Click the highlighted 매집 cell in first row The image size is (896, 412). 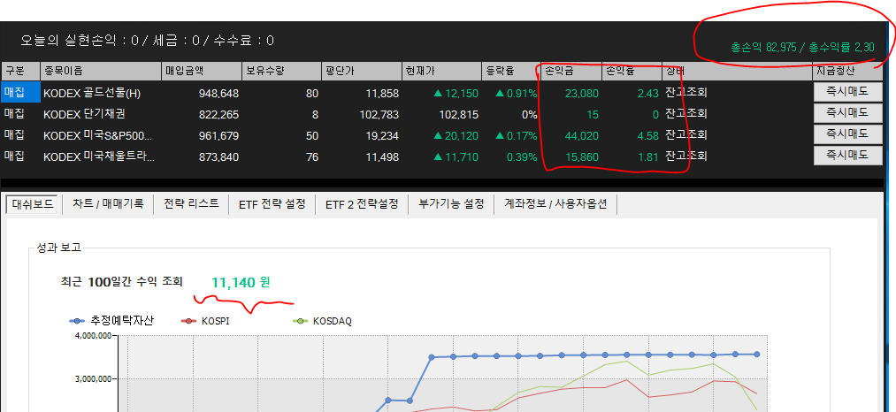(20, 91)
